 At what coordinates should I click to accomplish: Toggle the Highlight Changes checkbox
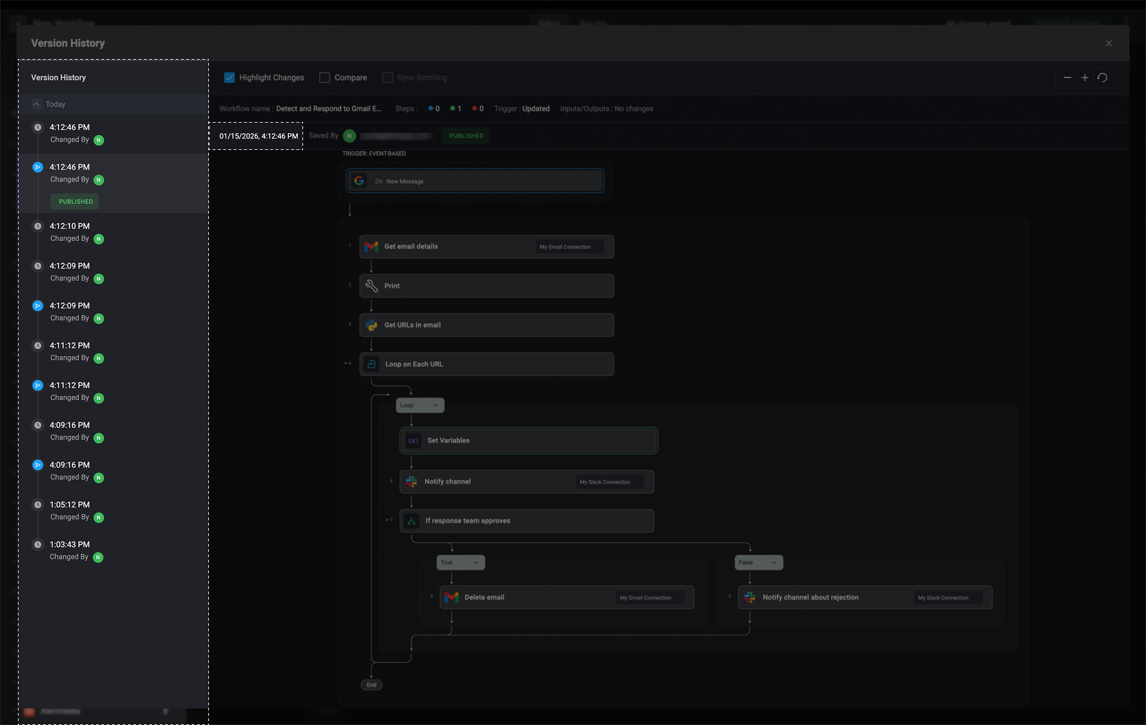tap(229, 78)
